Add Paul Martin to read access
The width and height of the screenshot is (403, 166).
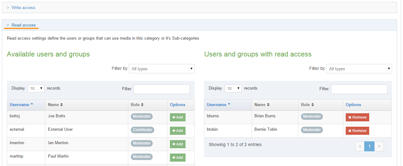coord(177,158)
